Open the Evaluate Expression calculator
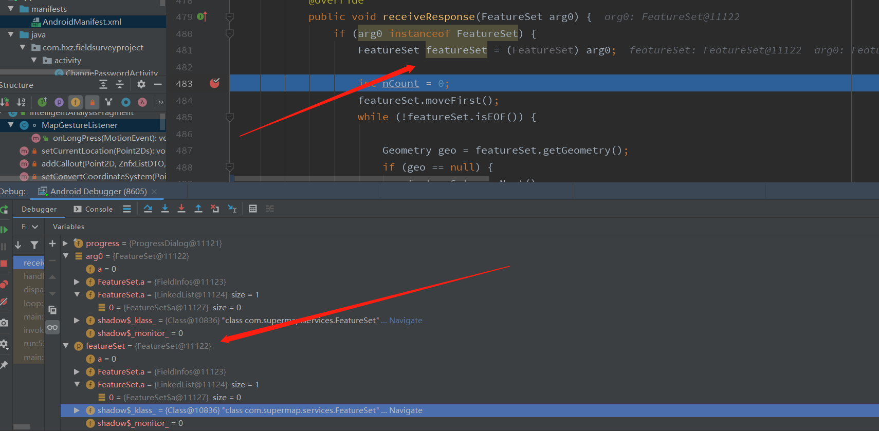 click(x=253, y=209)
